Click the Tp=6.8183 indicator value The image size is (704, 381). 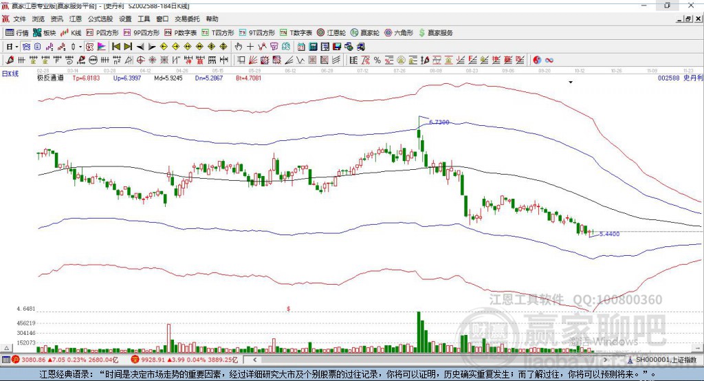pos(86,78)
